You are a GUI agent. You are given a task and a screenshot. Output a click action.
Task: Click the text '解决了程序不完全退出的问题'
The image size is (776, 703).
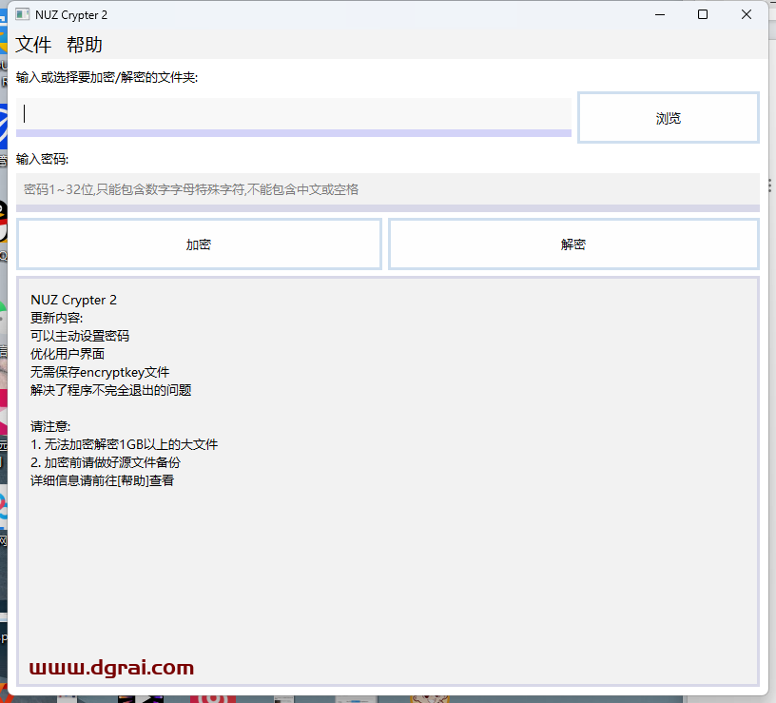[111, 390]
